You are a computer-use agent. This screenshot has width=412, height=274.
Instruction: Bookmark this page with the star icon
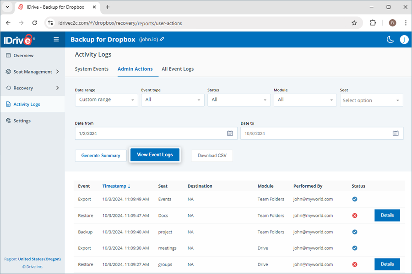pos(354,22)
